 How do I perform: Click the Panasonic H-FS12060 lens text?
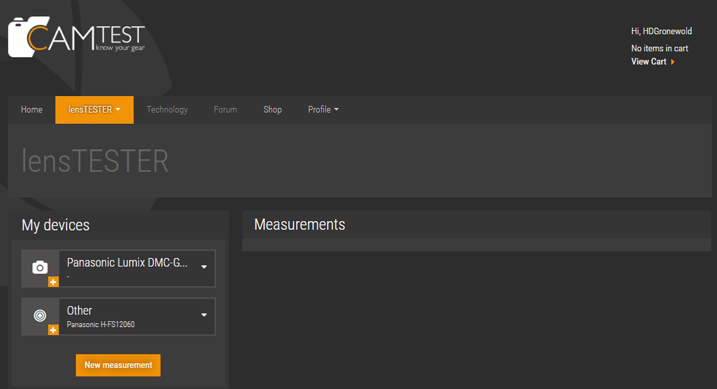(x=101, y=324)
